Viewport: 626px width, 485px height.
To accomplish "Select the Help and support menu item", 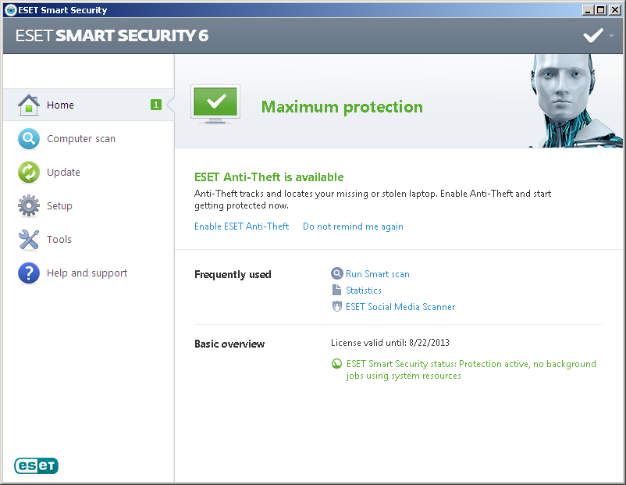I will tap(87, 273).
